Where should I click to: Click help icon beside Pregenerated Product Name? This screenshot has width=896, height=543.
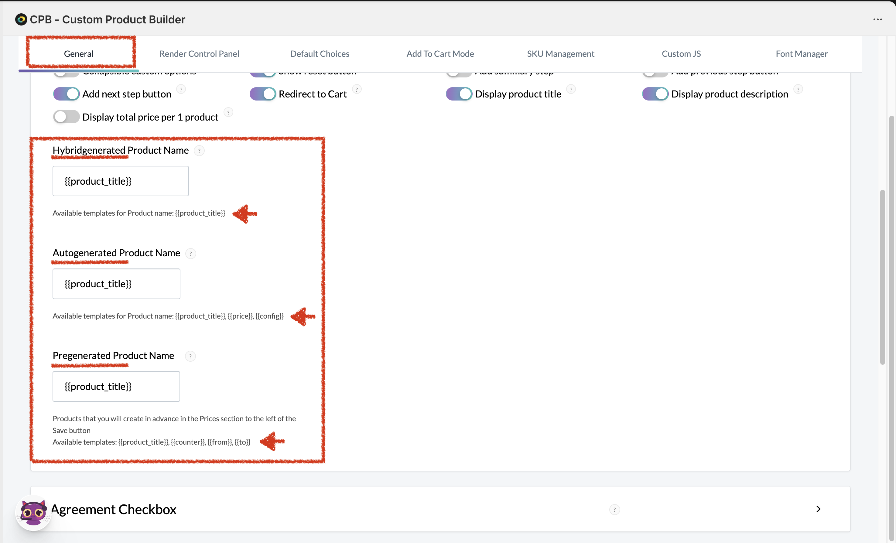tap(190, 356)
